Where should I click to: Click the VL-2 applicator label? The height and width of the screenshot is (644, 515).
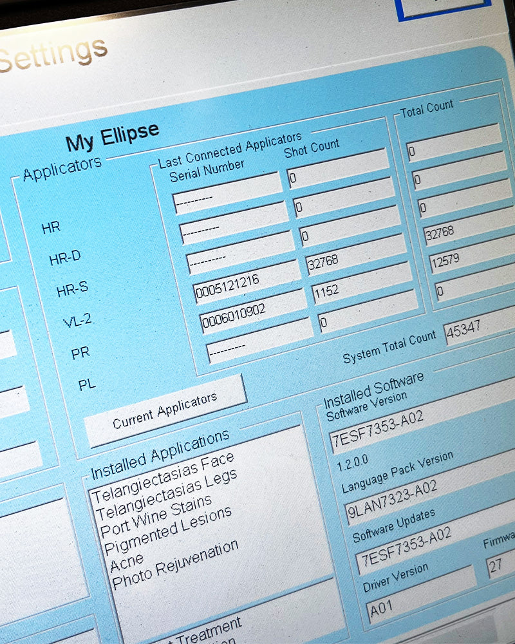[x=77, y=320]
